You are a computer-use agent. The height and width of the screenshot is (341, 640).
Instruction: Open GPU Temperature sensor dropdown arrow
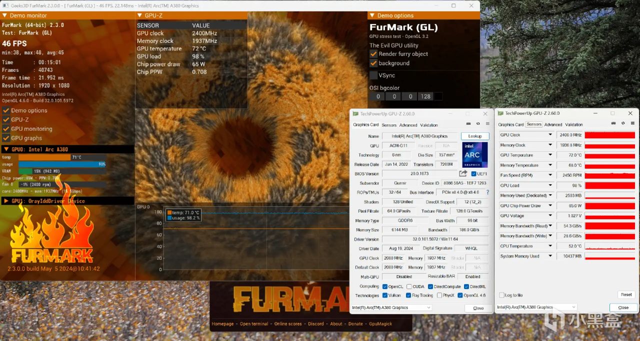tap(550, 155)
